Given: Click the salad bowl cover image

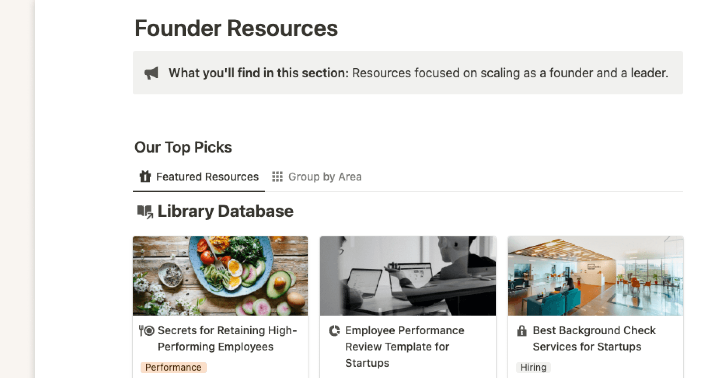Looking at the screenshot, I should point(220,276).
